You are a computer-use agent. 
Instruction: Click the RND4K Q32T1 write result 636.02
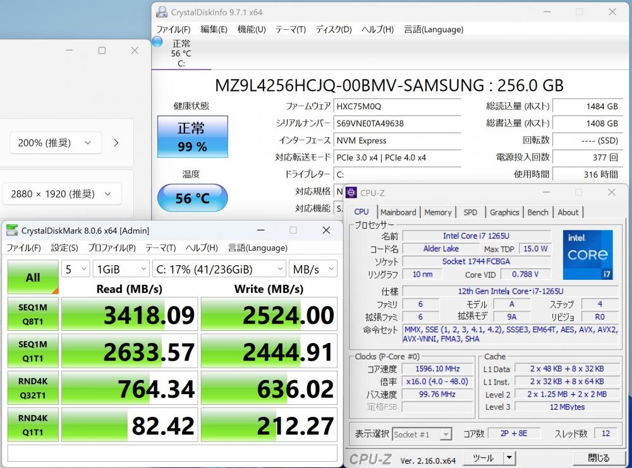click(x=269, y=388)
